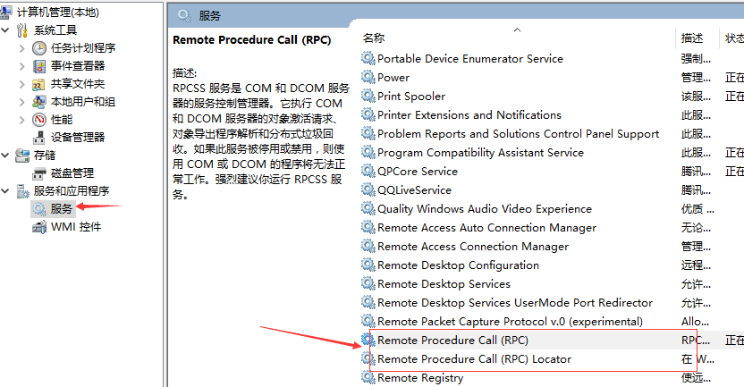Select the Remote Desktop Services row
The height and width of the screenshot is (387, 744).
pos(444,284)
